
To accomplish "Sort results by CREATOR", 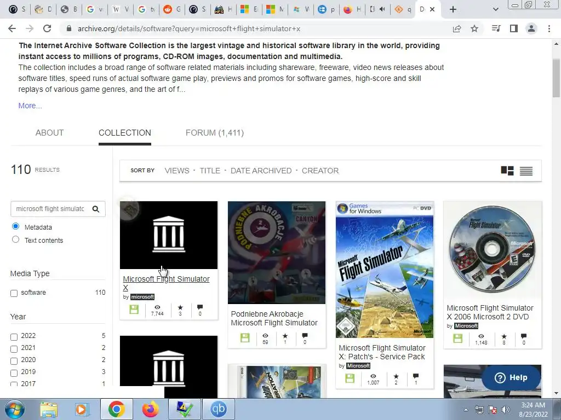I will click(320, 171).
